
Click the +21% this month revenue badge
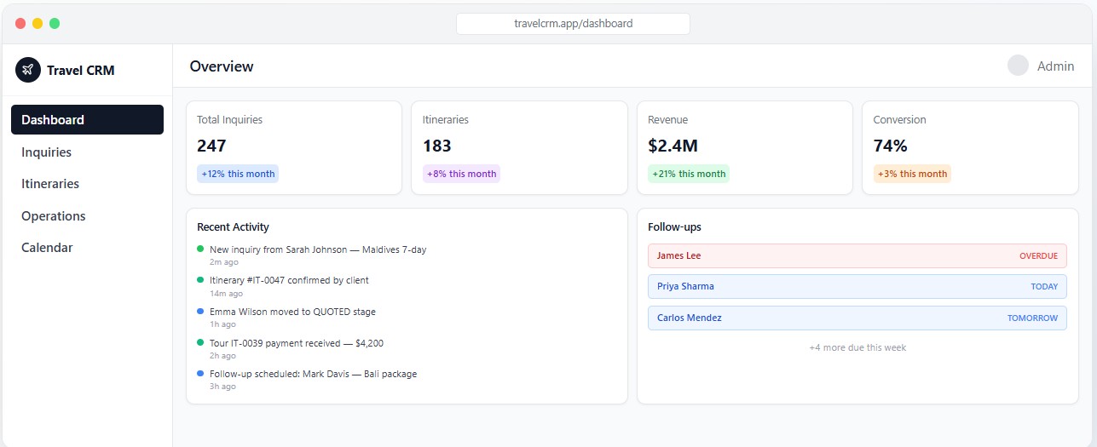coord(689,174)
